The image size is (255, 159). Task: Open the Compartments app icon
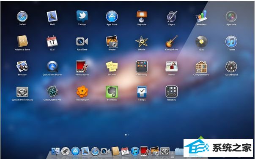[201, 66]
